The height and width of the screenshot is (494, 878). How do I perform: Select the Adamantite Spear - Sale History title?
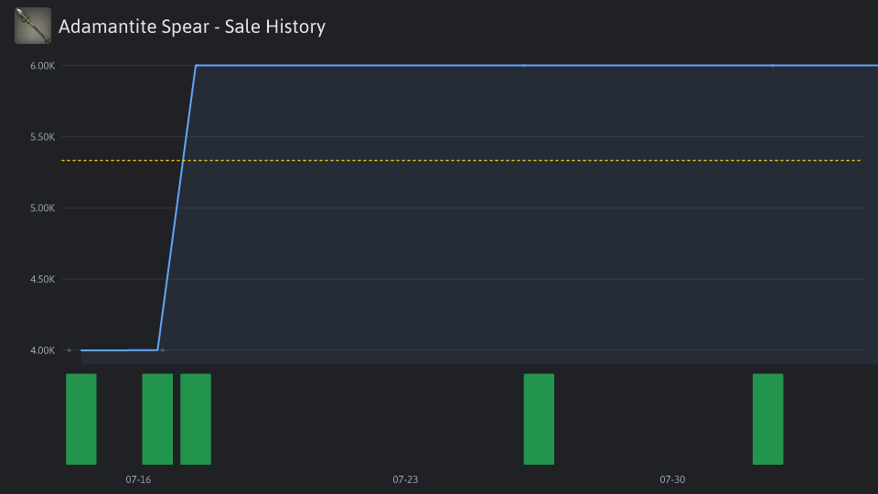(192, 27)
